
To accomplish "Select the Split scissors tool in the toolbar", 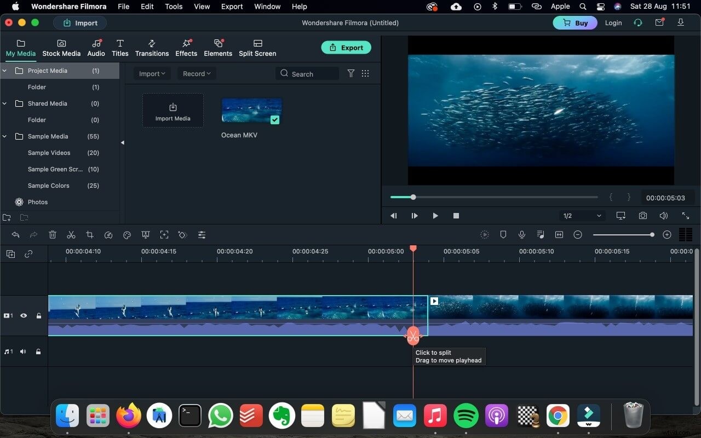I will pos(71,234).
